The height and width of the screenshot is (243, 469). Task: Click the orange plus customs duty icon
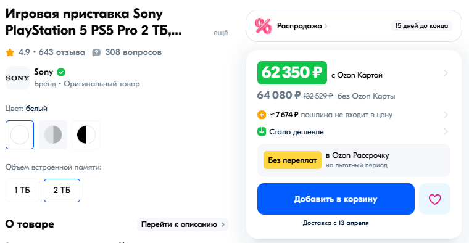click(x=262, y=115)
